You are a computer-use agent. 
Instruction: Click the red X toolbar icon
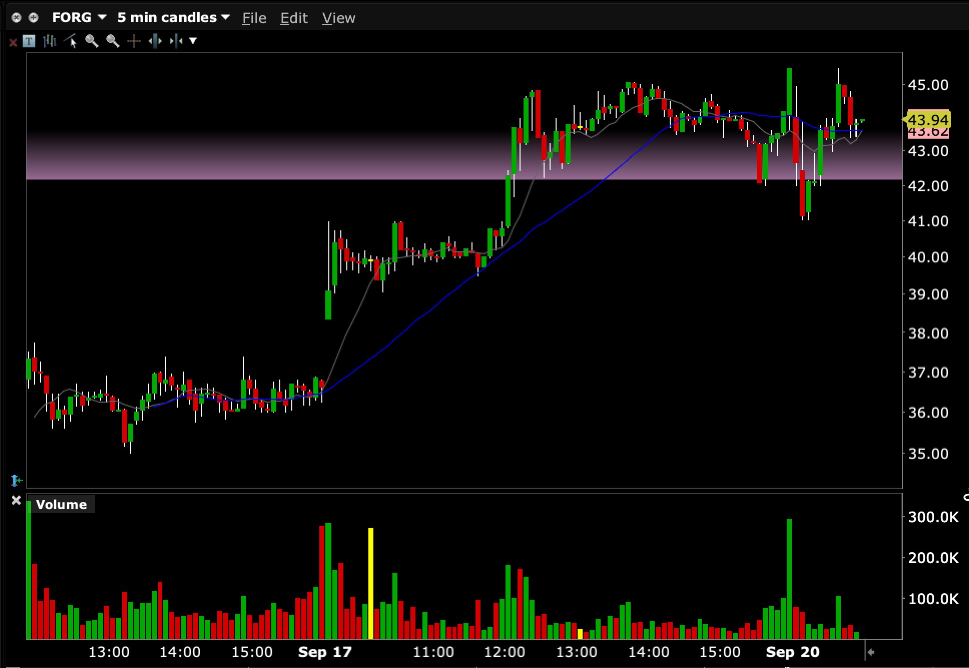click(x=14, y=43)
